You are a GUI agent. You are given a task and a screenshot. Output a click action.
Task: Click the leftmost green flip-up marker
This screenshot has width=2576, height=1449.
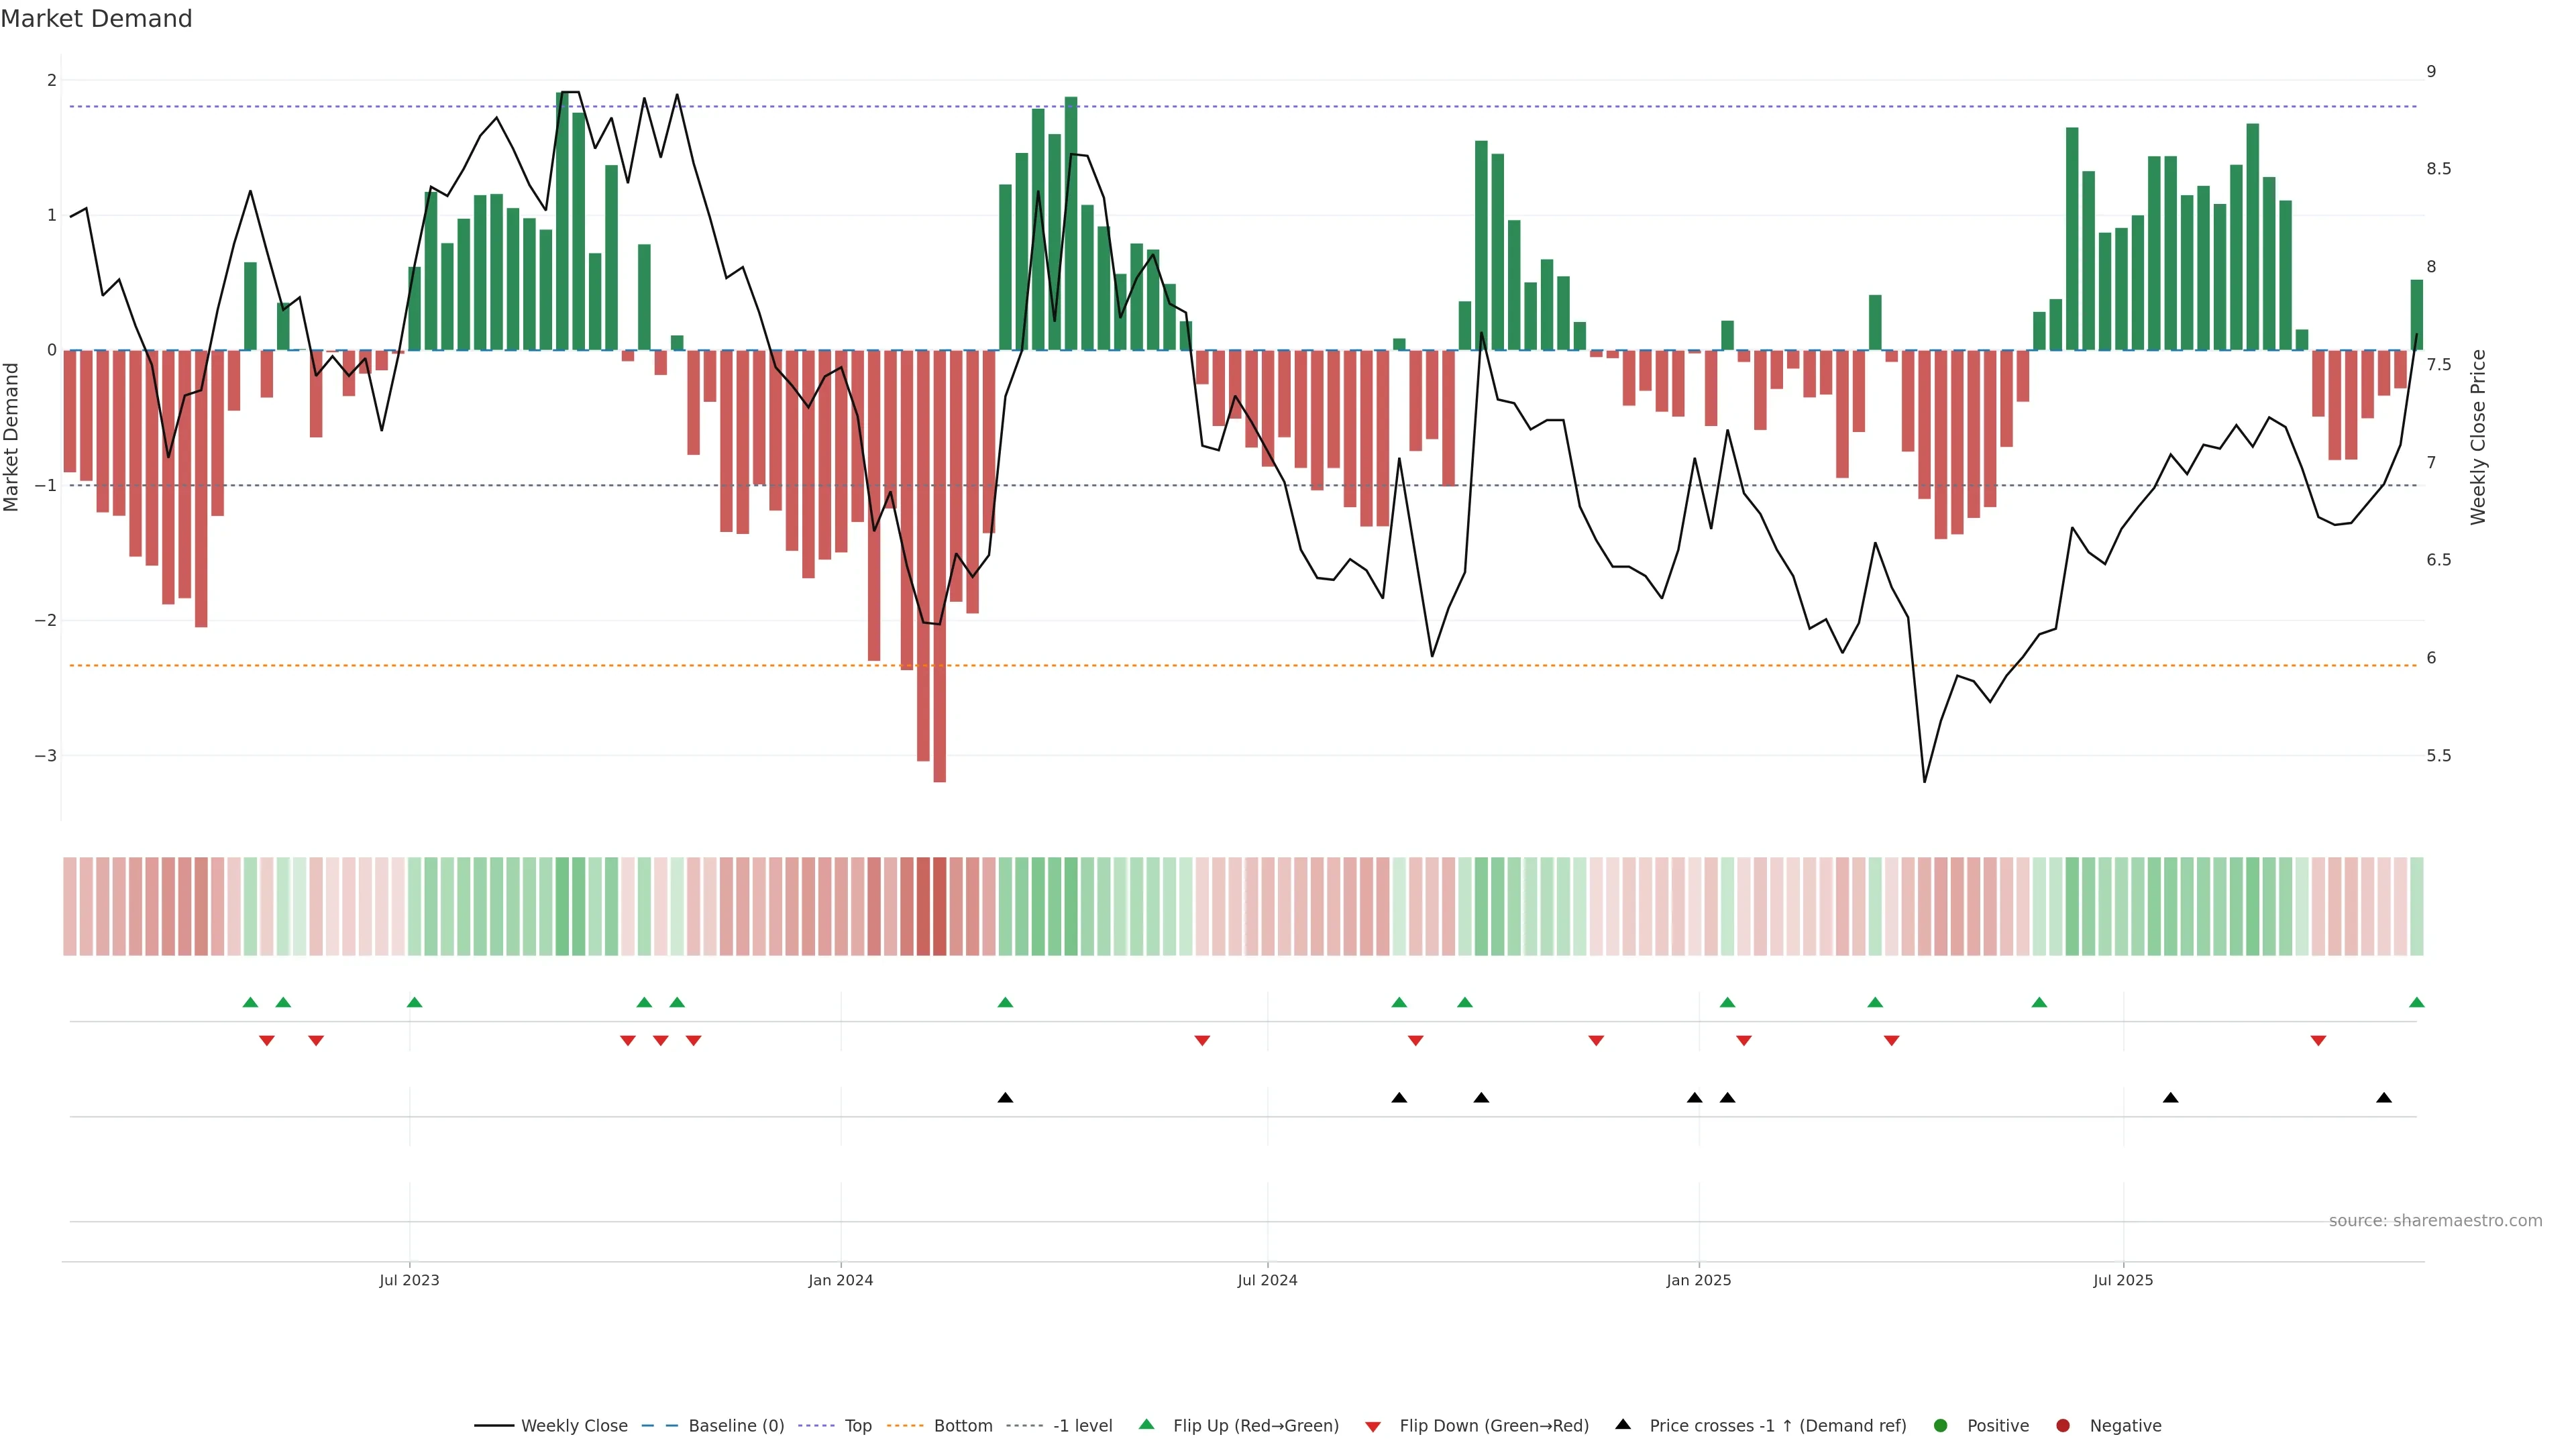(250, 1002)
